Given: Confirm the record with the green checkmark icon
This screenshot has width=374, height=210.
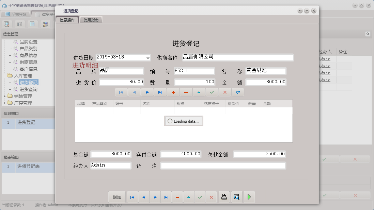Looking at the screenshot, I should 212,92.
